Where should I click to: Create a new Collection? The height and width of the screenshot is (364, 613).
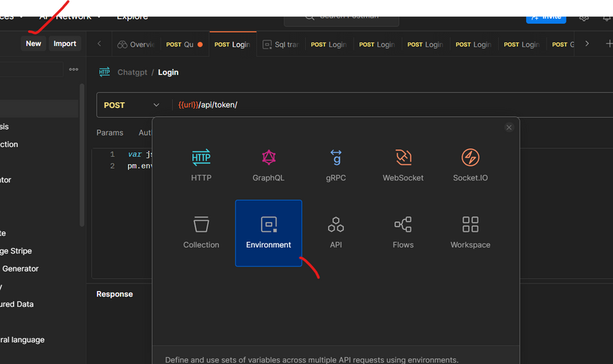coord(201,232)
